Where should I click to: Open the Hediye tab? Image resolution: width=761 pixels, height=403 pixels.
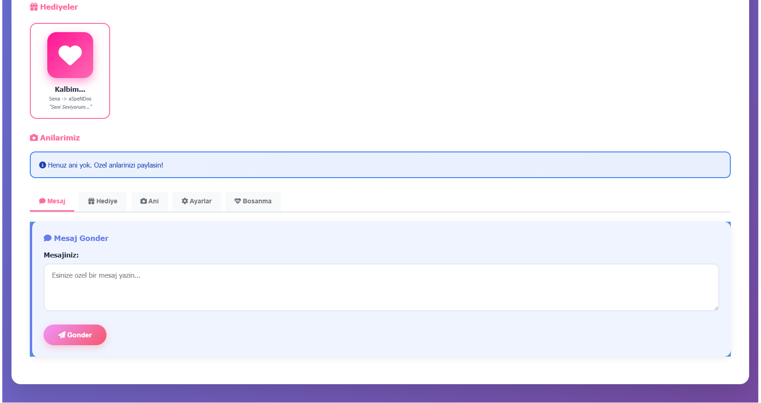click(103, 201)
